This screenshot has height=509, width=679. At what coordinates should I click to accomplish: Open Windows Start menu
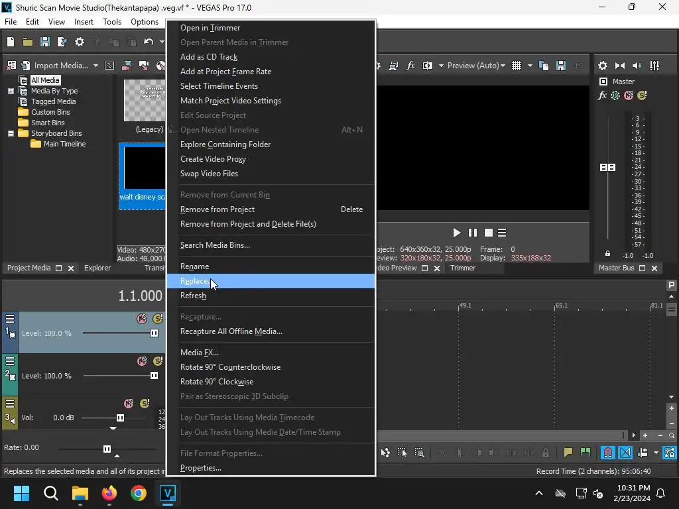(21, 493)
